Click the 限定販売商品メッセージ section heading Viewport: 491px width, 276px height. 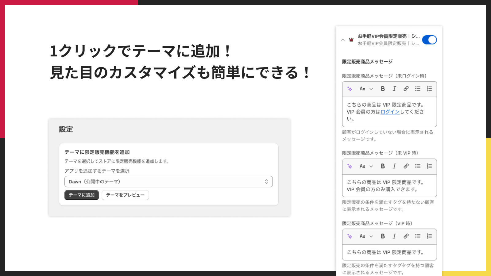(x=367, y=61)
